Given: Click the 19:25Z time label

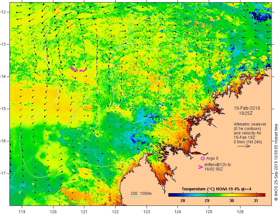Looking at the screenshot, I should 245,113.
